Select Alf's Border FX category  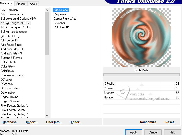10,40
